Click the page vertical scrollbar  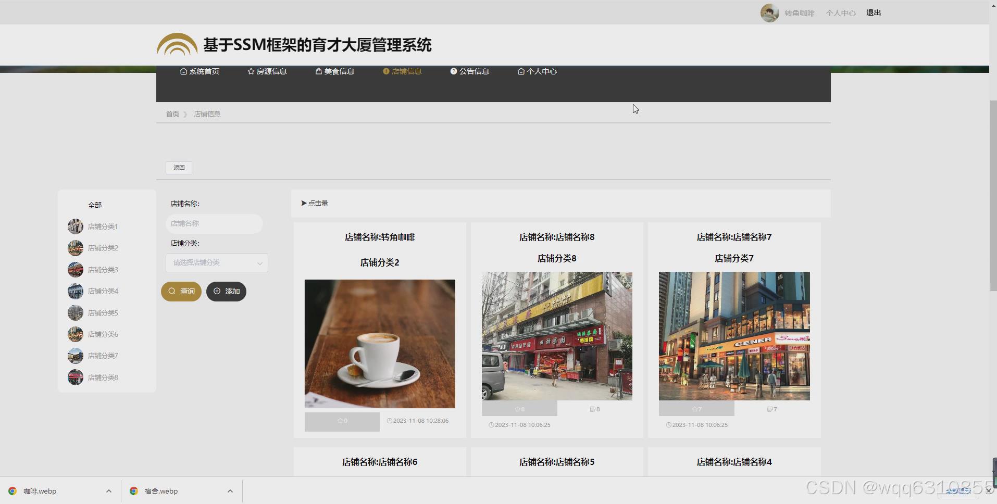click(993, 195)
